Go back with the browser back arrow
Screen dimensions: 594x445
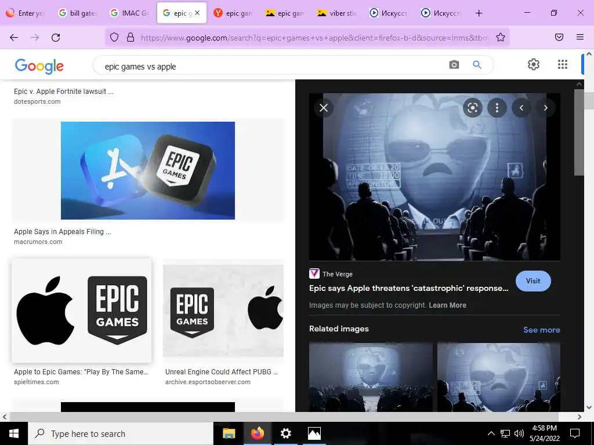[14, 38]
